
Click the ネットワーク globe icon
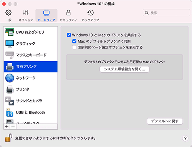pyautogui.click(x=10, y=78)
